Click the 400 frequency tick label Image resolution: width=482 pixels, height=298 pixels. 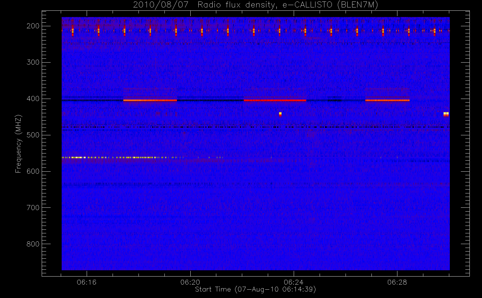pyautogui.click(x=33, y=99)
